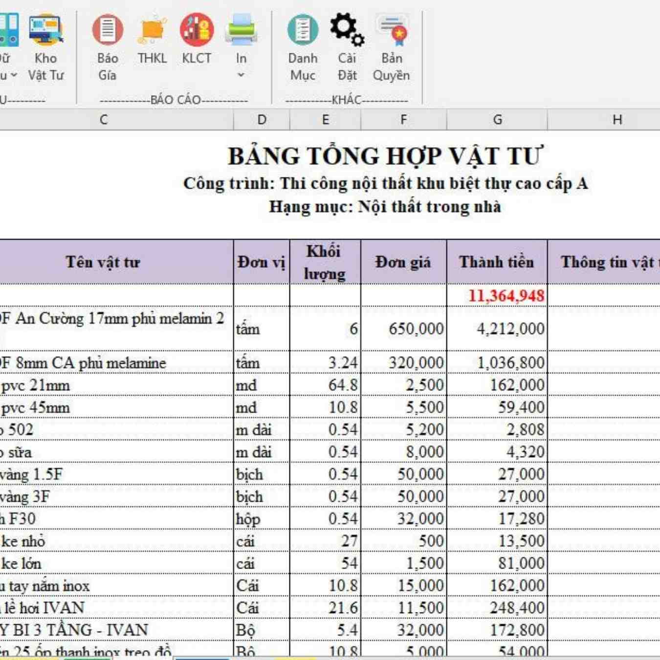The image size is (660, 660).
Task: Click the Đơn giá header cell
Action: (x=403, y=262)
